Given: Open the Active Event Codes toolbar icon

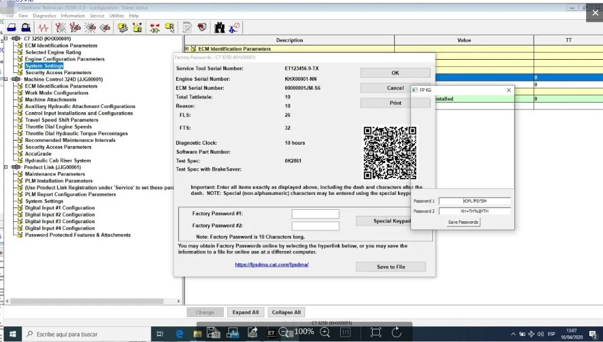Looking at the screenshot, I should click(x=90, y=28).
